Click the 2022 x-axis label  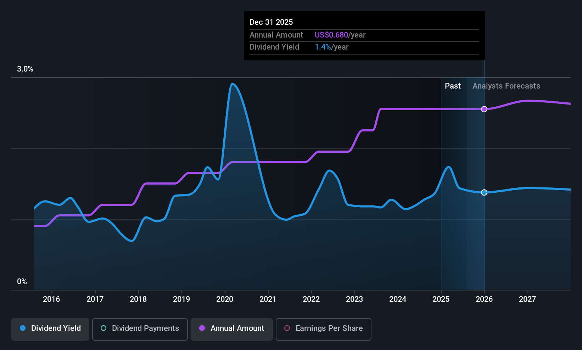311,299
